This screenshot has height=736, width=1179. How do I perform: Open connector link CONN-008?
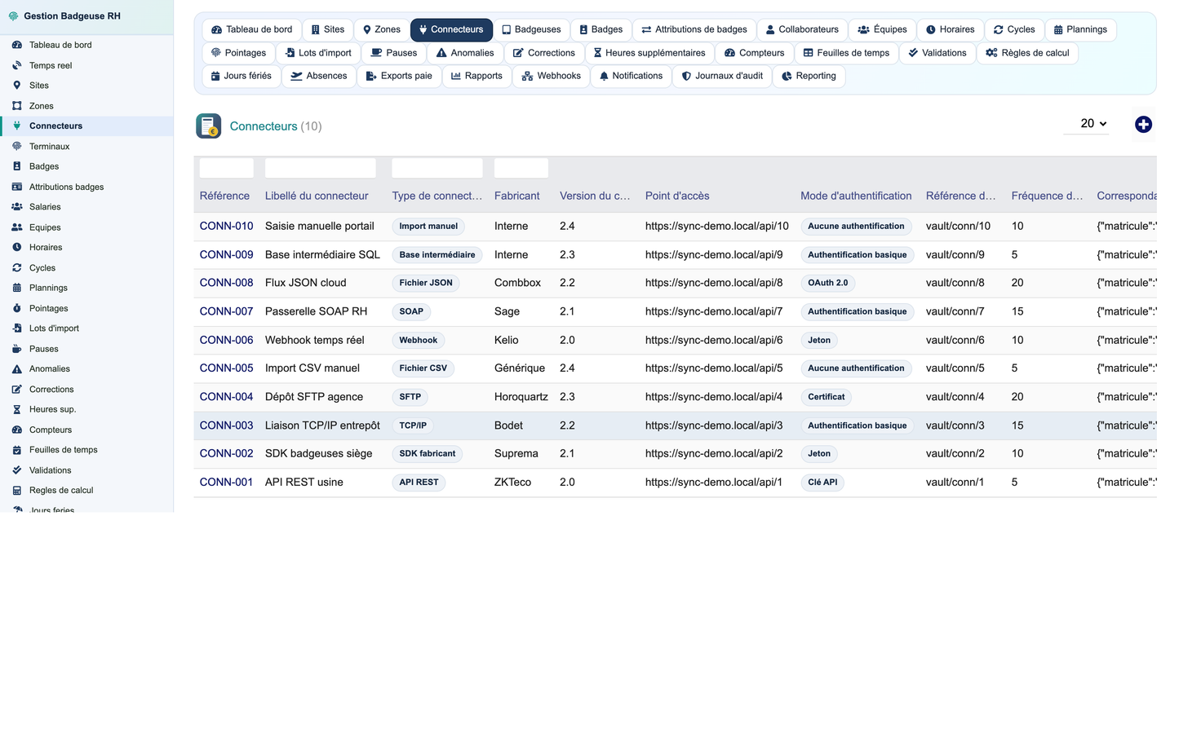point(226,283)
